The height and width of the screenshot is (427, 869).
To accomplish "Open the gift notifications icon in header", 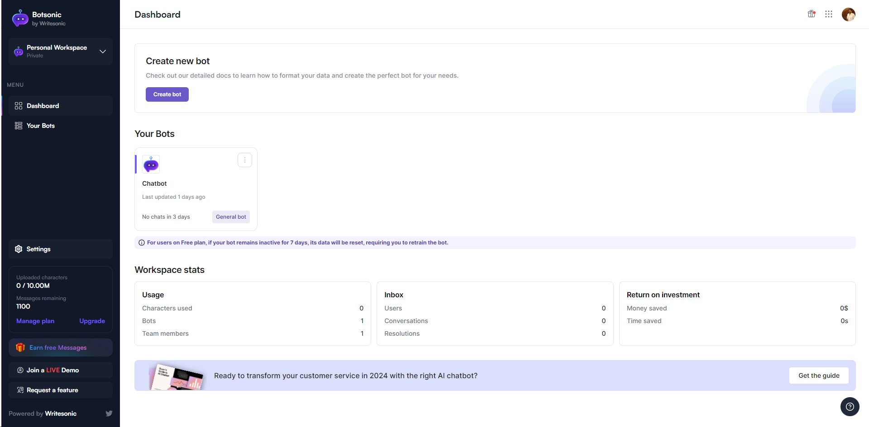I will 811,14.
